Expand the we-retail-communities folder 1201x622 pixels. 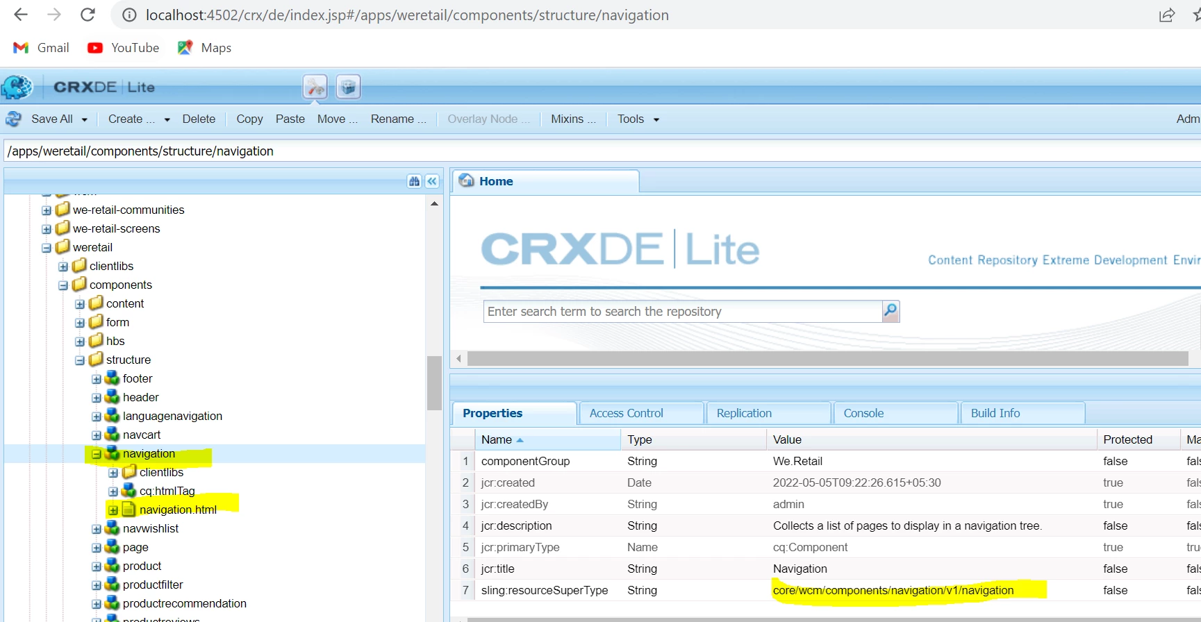(47, 210)
